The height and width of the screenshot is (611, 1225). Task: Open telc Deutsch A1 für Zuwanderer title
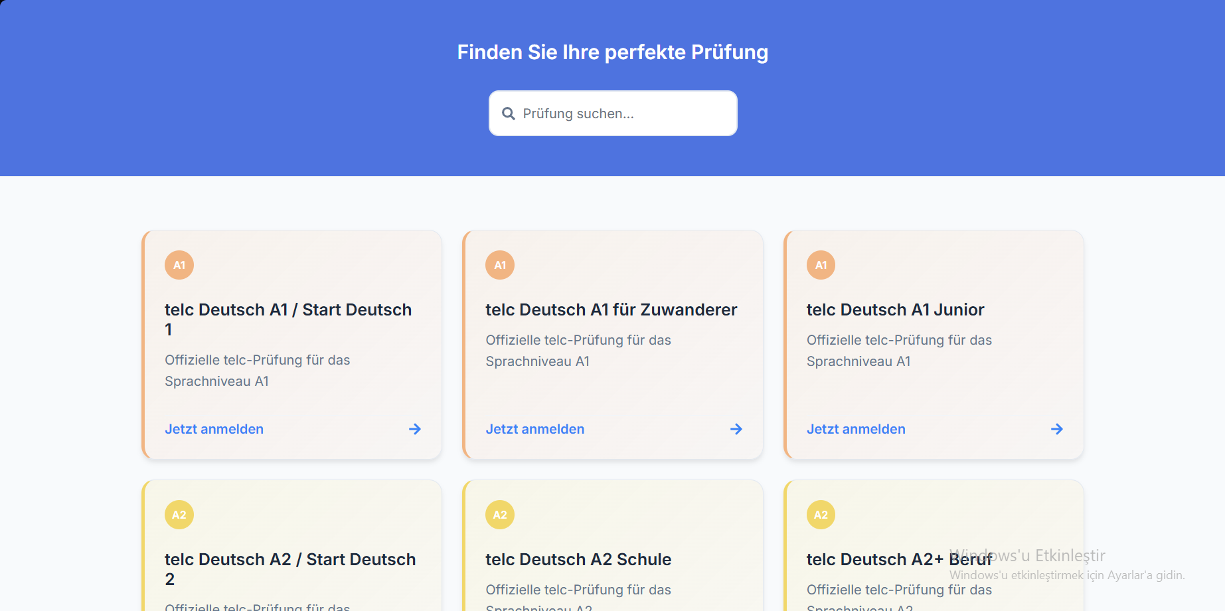(611, 309)
